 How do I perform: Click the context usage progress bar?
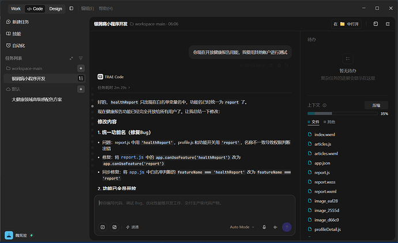point(342,113)
